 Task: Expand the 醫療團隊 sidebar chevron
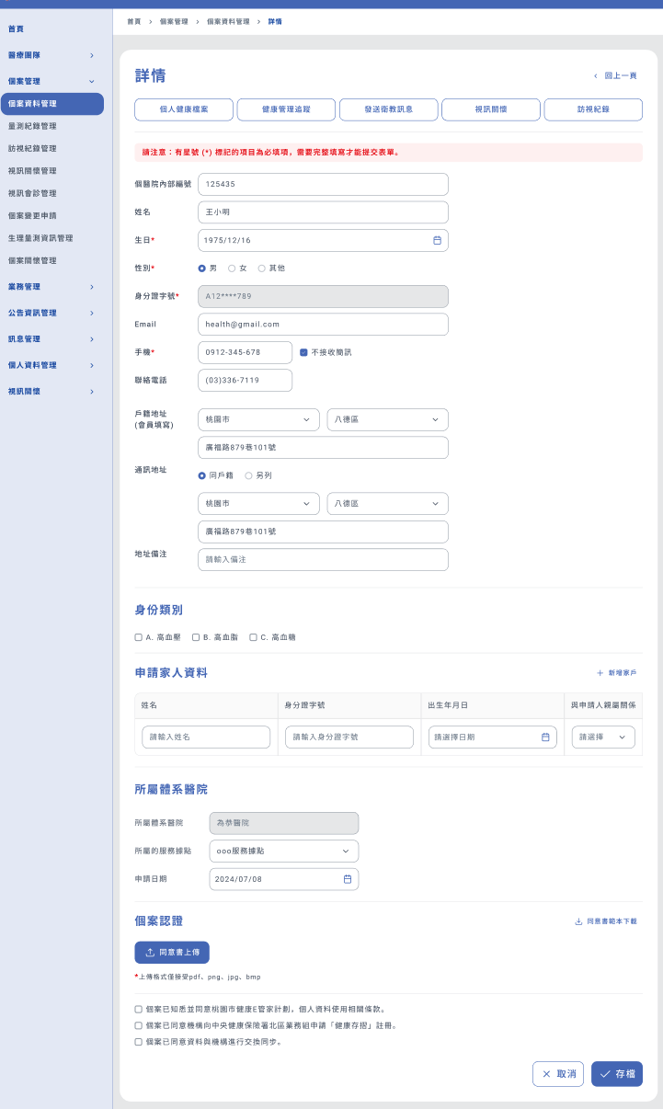(x=92, y=56)
